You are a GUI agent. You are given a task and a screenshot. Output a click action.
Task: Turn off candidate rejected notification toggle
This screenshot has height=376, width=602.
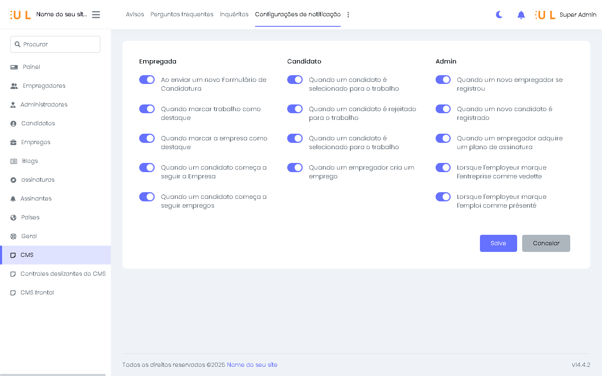[295, 109]
